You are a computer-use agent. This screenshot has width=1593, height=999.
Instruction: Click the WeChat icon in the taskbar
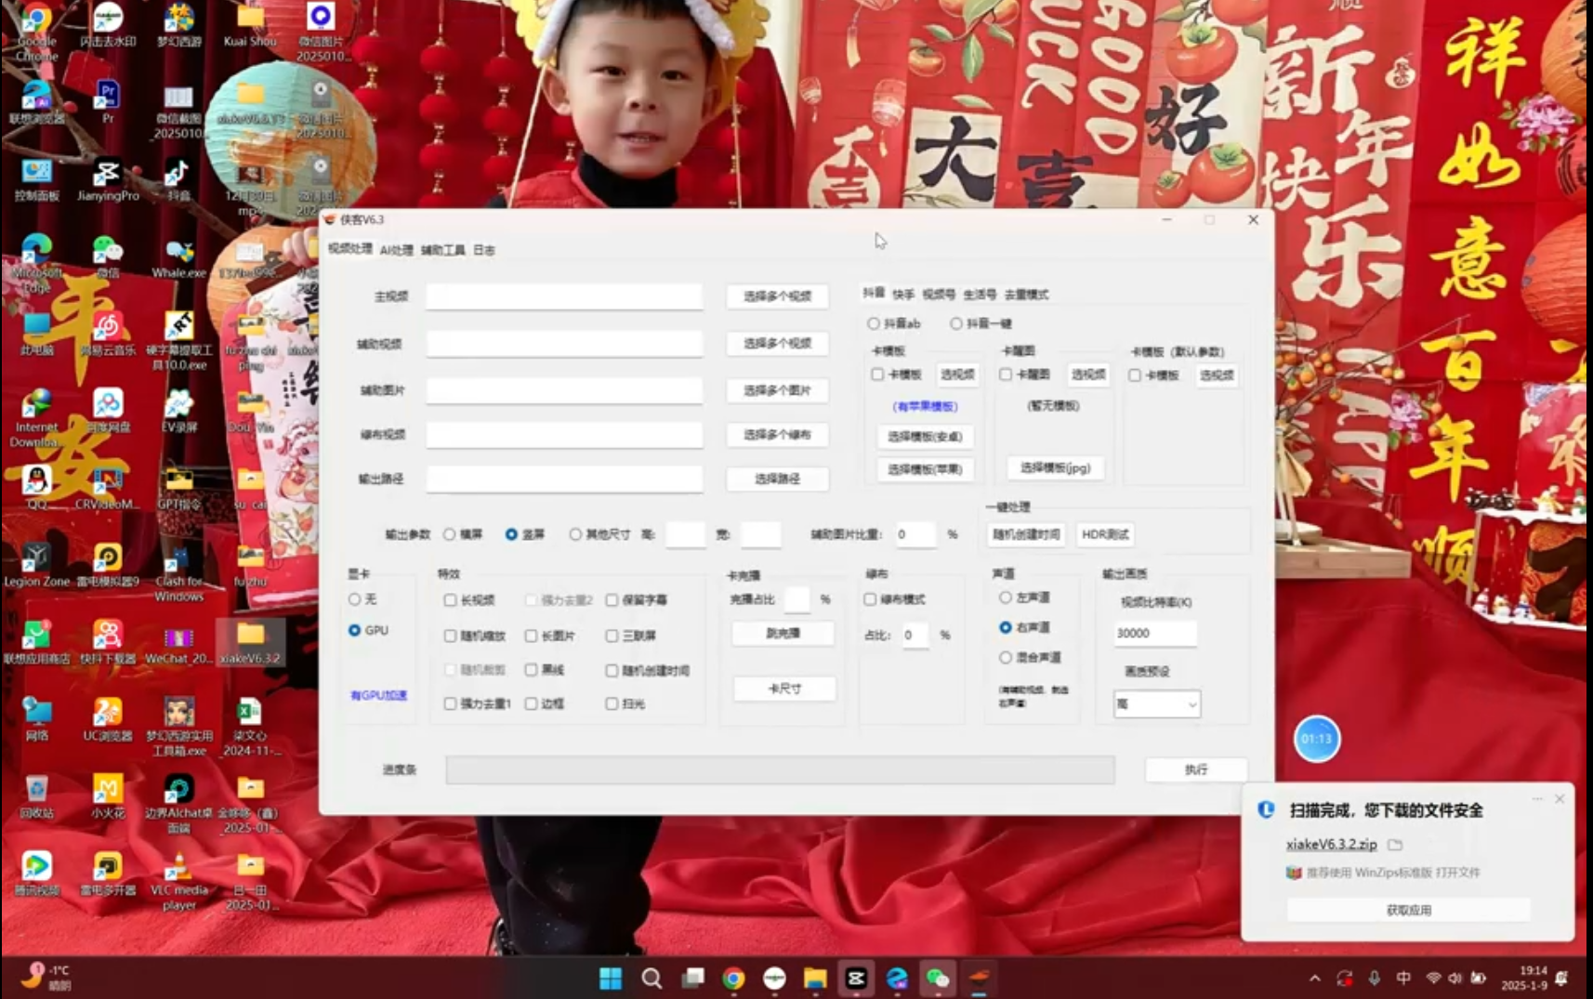(x=937, y=978)
